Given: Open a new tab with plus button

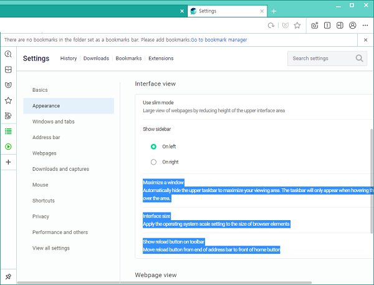Looking at the screenshot, I should point(274,11).
